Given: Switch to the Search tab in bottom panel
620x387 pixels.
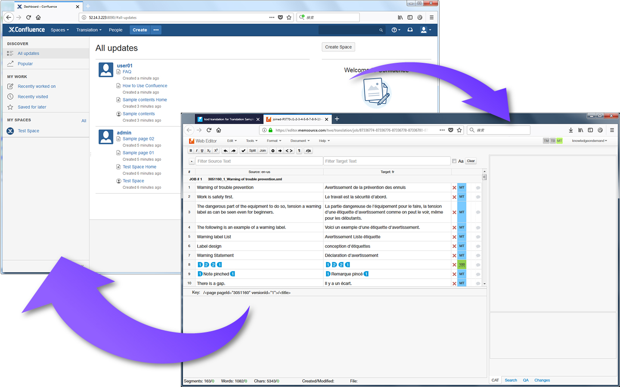Looking at the screenshot, I should [511, 380].
